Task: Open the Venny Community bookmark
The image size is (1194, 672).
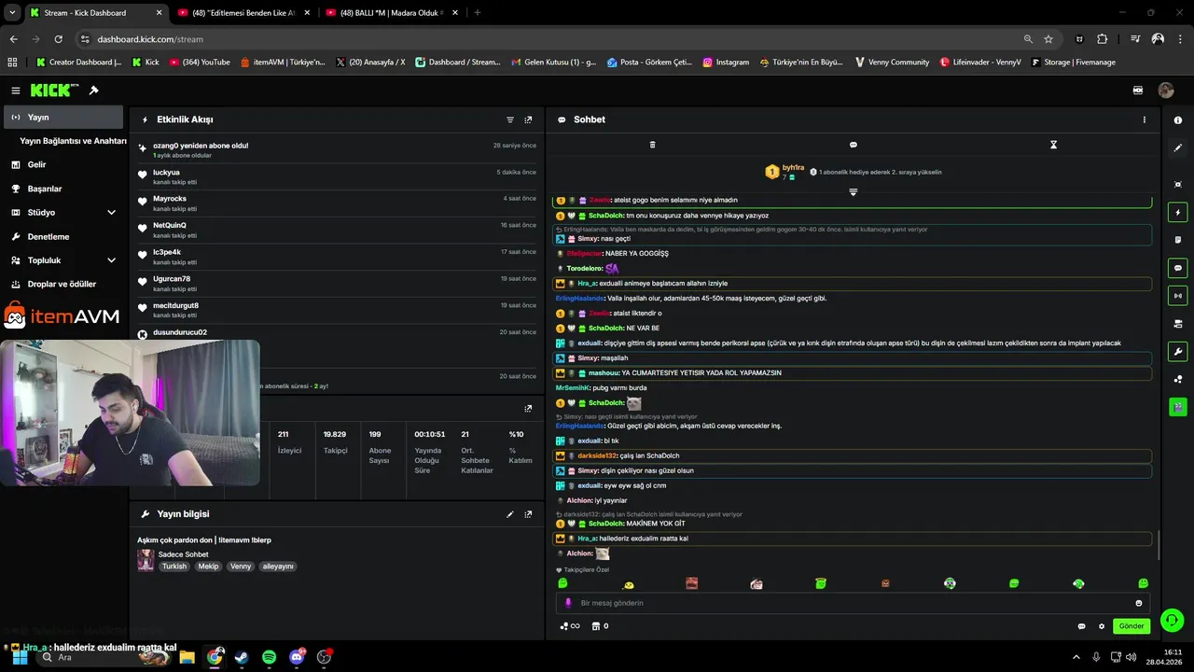Action: (892, 62)
